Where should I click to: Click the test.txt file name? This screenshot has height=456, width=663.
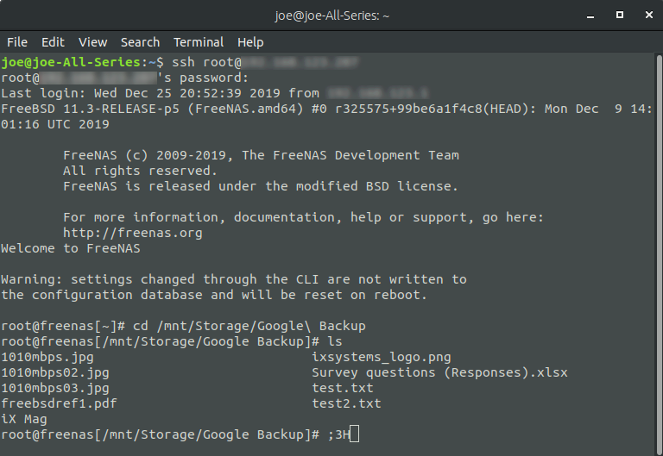343,388
